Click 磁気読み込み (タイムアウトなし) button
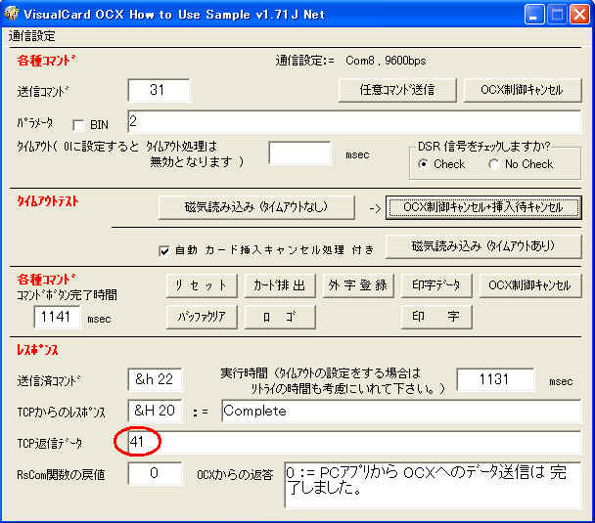Screen dimensions: 595x523 coord(256,207)
